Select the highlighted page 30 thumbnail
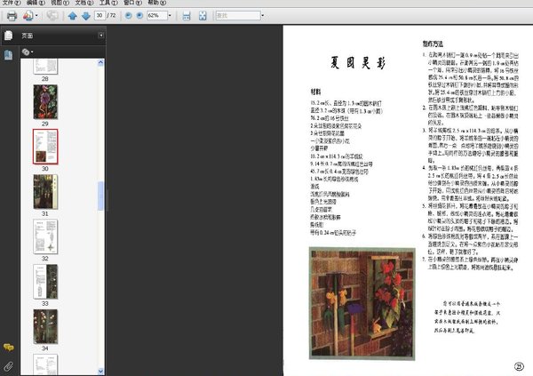 [45, 147]
